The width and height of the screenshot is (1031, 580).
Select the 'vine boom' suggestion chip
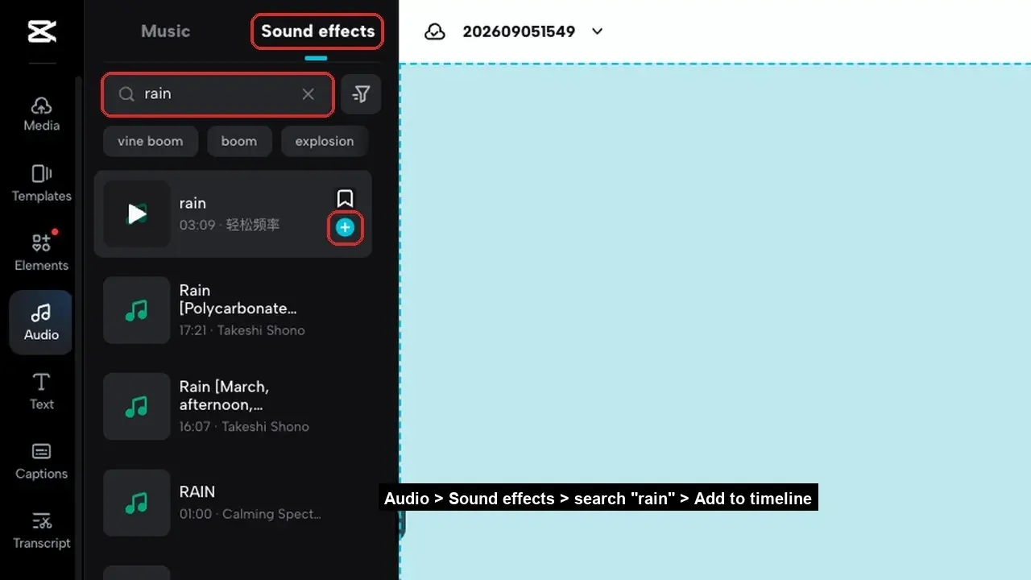coord(151,141)
